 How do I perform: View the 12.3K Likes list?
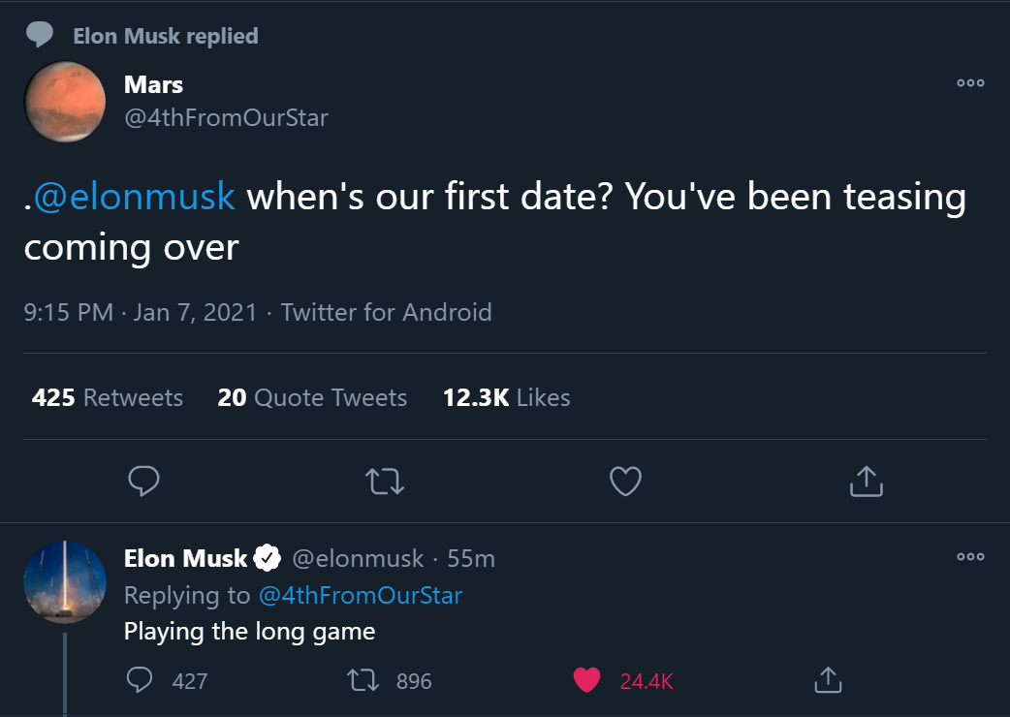(x=506, y=397)
